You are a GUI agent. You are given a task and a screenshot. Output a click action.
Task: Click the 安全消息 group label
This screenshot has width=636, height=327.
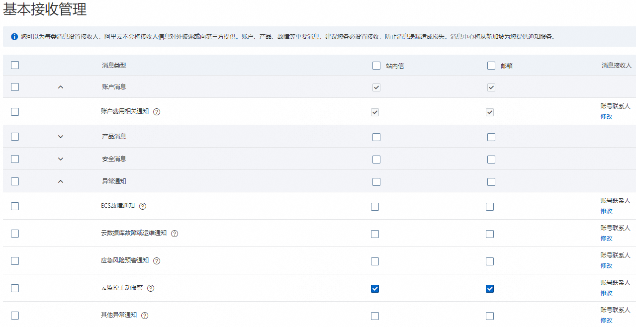click(x=114, y=159)
